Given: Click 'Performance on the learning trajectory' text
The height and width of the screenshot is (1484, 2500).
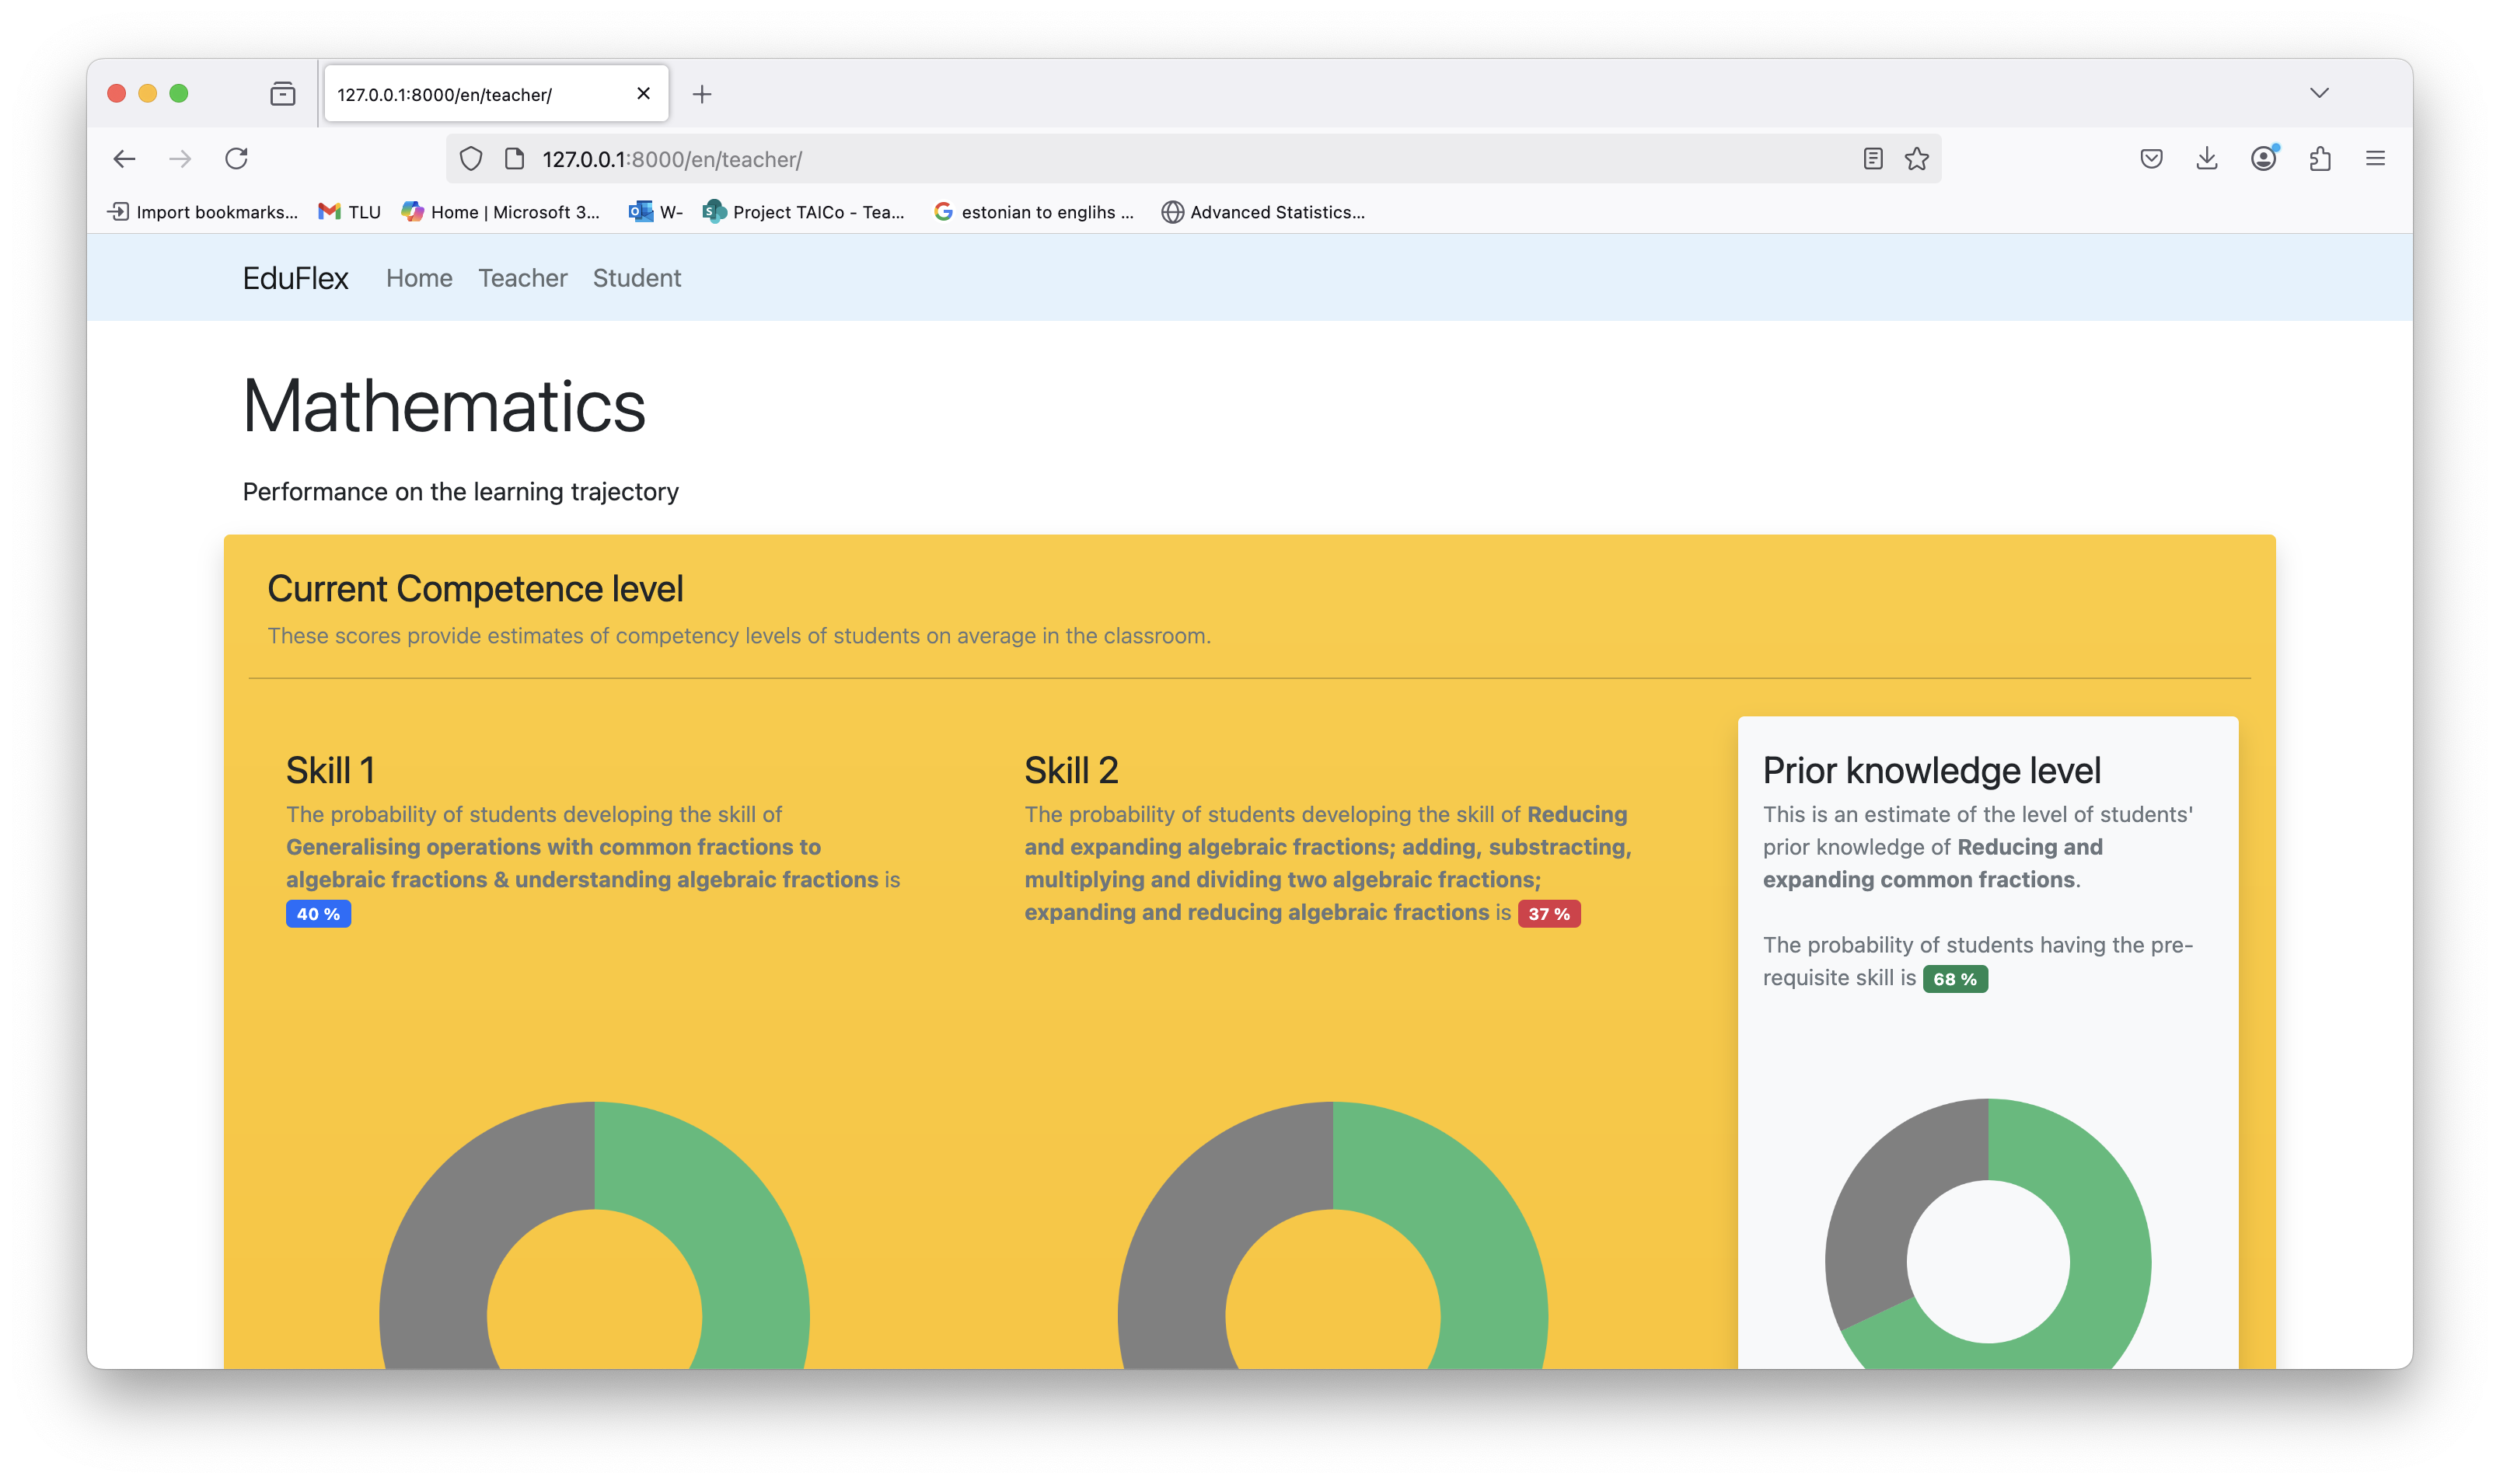Looking at the screenshot, I should point(460,492).
